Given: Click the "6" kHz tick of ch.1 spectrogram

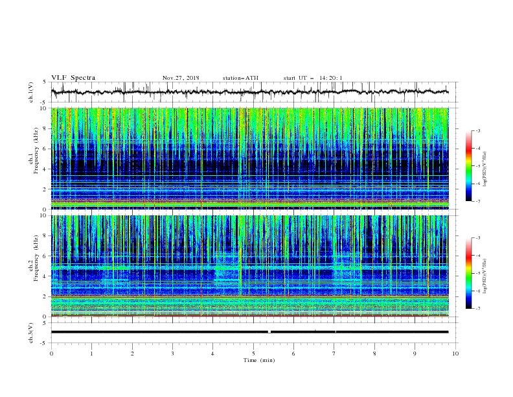Looking at the screenshot, I should coord(45,149).
